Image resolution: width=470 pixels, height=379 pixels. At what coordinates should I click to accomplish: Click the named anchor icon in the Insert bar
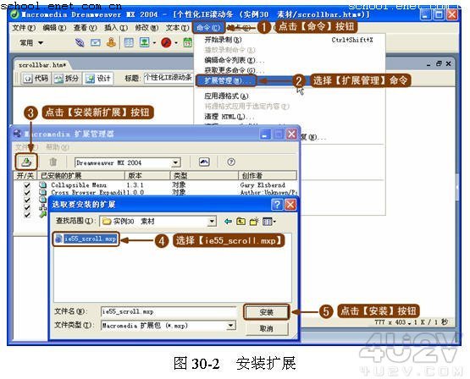pos(111,42)
